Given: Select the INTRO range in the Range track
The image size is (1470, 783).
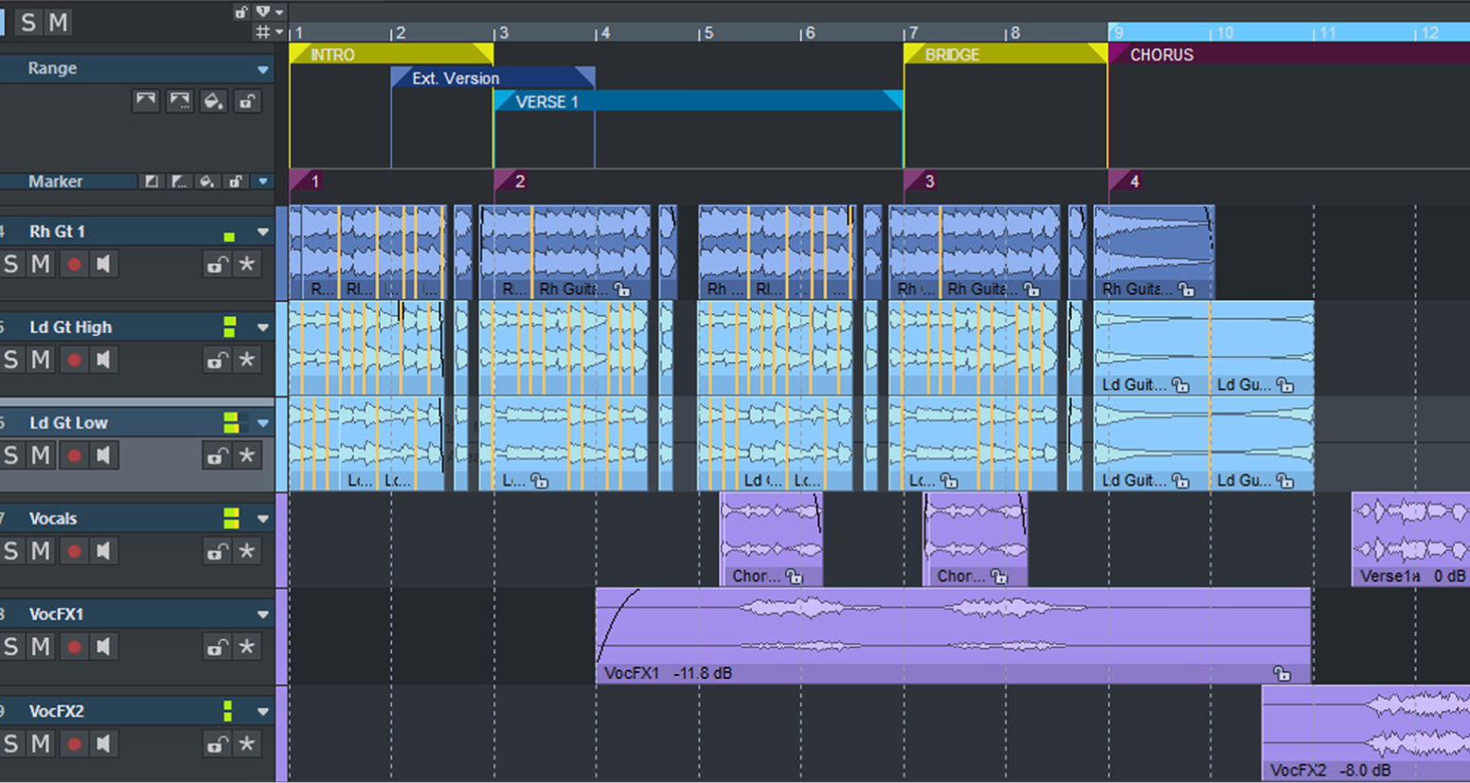Looking at the screenshot, I should click(391, 55).
